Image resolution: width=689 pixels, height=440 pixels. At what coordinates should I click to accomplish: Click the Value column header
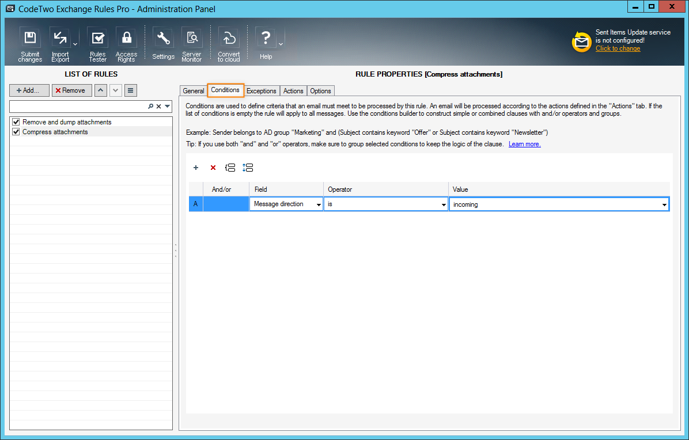(x=559, y=189)
